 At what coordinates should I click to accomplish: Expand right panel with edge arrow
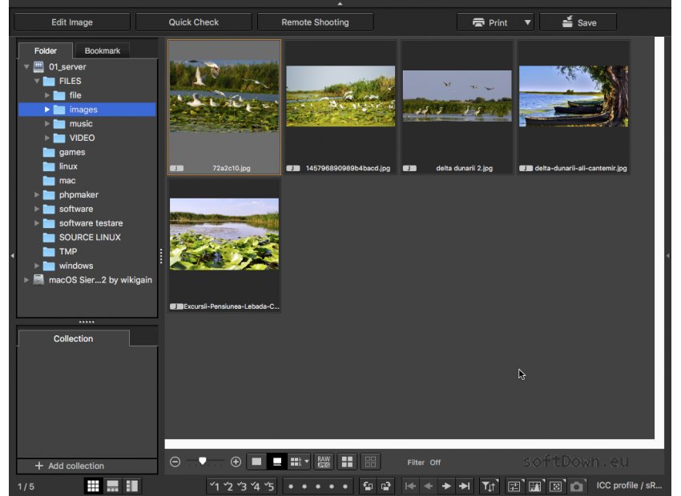(x=668, y=256)
